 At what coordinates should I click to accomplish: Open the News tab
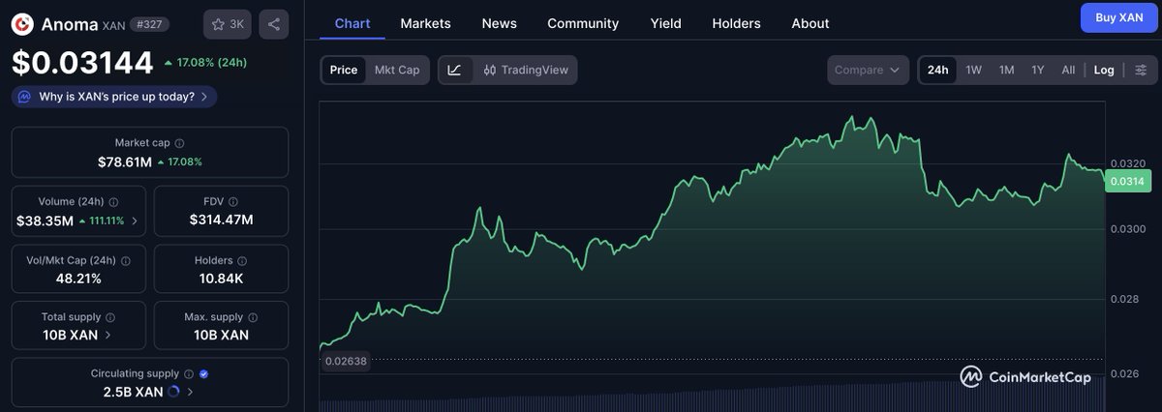point(499,23)
